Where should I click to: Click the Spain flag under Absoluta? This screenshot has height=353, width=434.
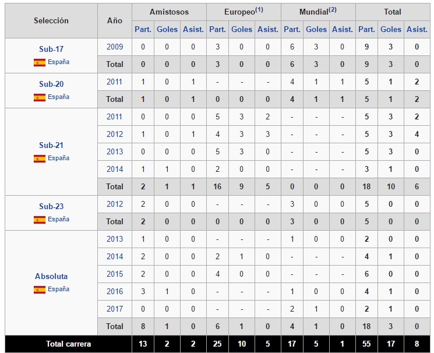click(x=40, y=290)
